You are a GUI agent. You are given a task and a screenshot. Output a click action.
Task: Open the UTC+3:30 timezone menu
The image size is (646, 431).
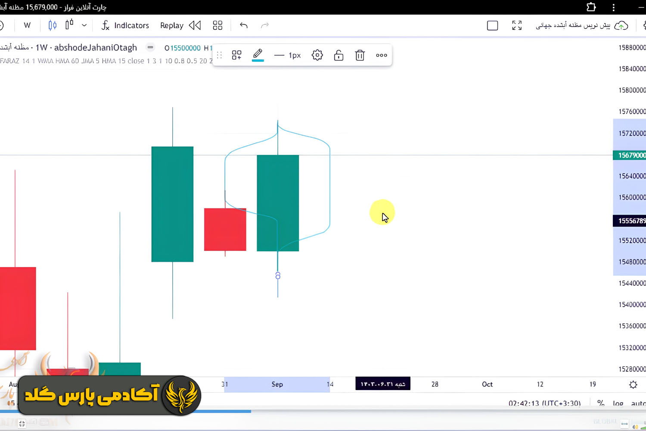pos(544,404)
